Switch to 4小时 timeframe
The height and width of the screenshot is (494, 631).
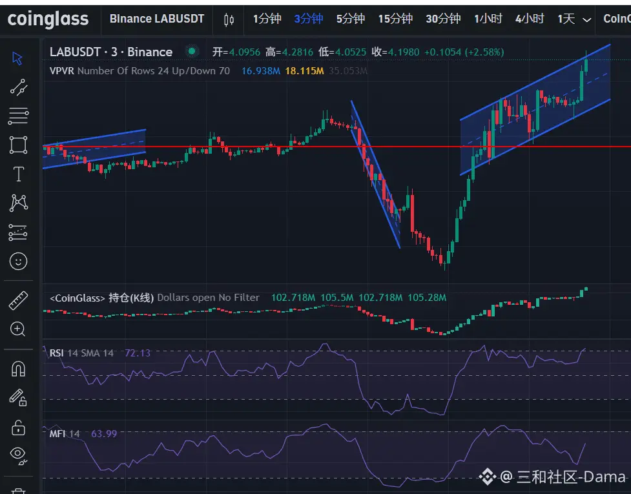click(x=530, y=19)
